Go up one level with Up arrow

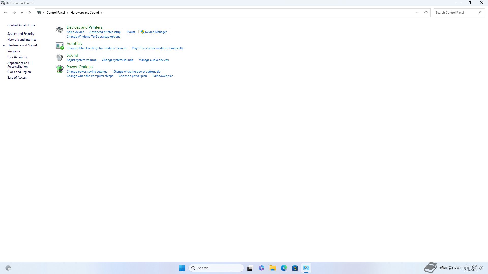[x=29, y=13]
